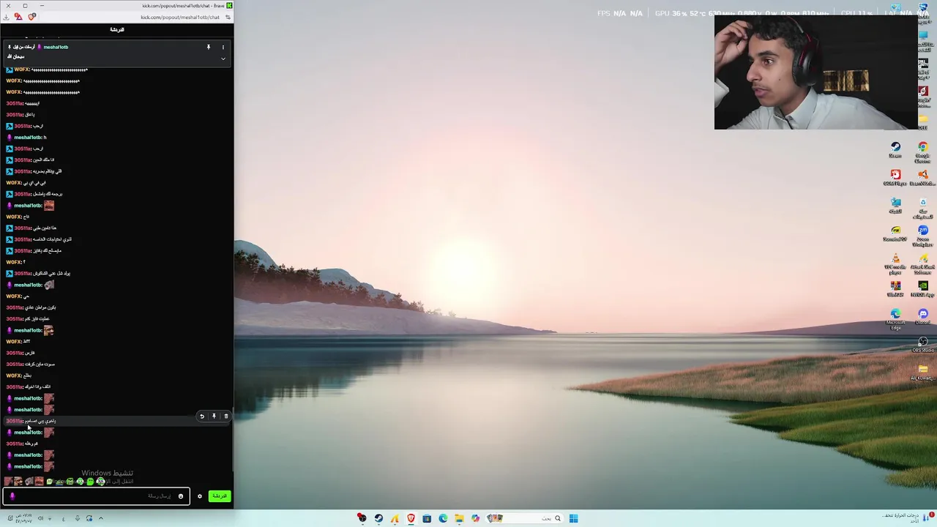937x527 pixels.
Task: Open the OBS Studio desktop shortcut
Action: coord(922,344)
